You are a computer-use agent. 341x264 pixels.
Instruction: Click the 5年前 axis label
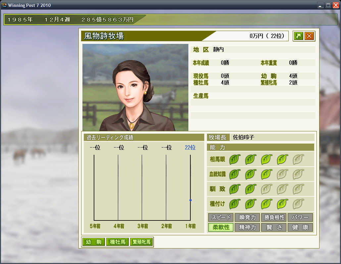click(x=95, y=226)
